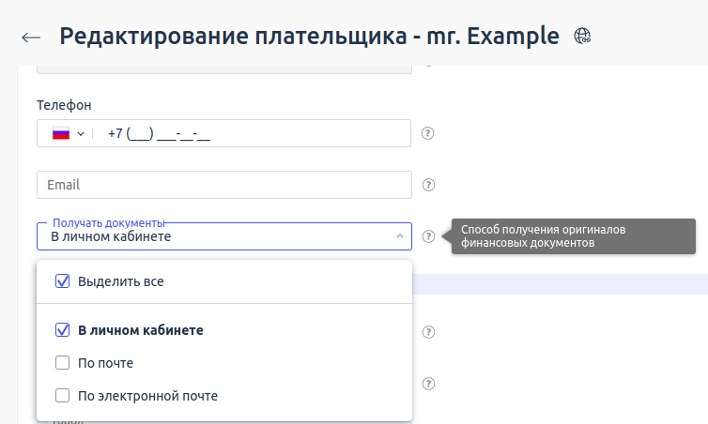Collapse the Получать документы dropdown

400,235
